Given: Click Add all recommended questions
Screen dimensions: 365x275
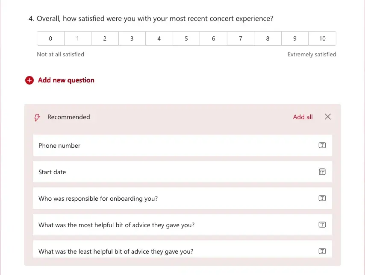Looking at the screenshot, I should (x=303, y=117).
